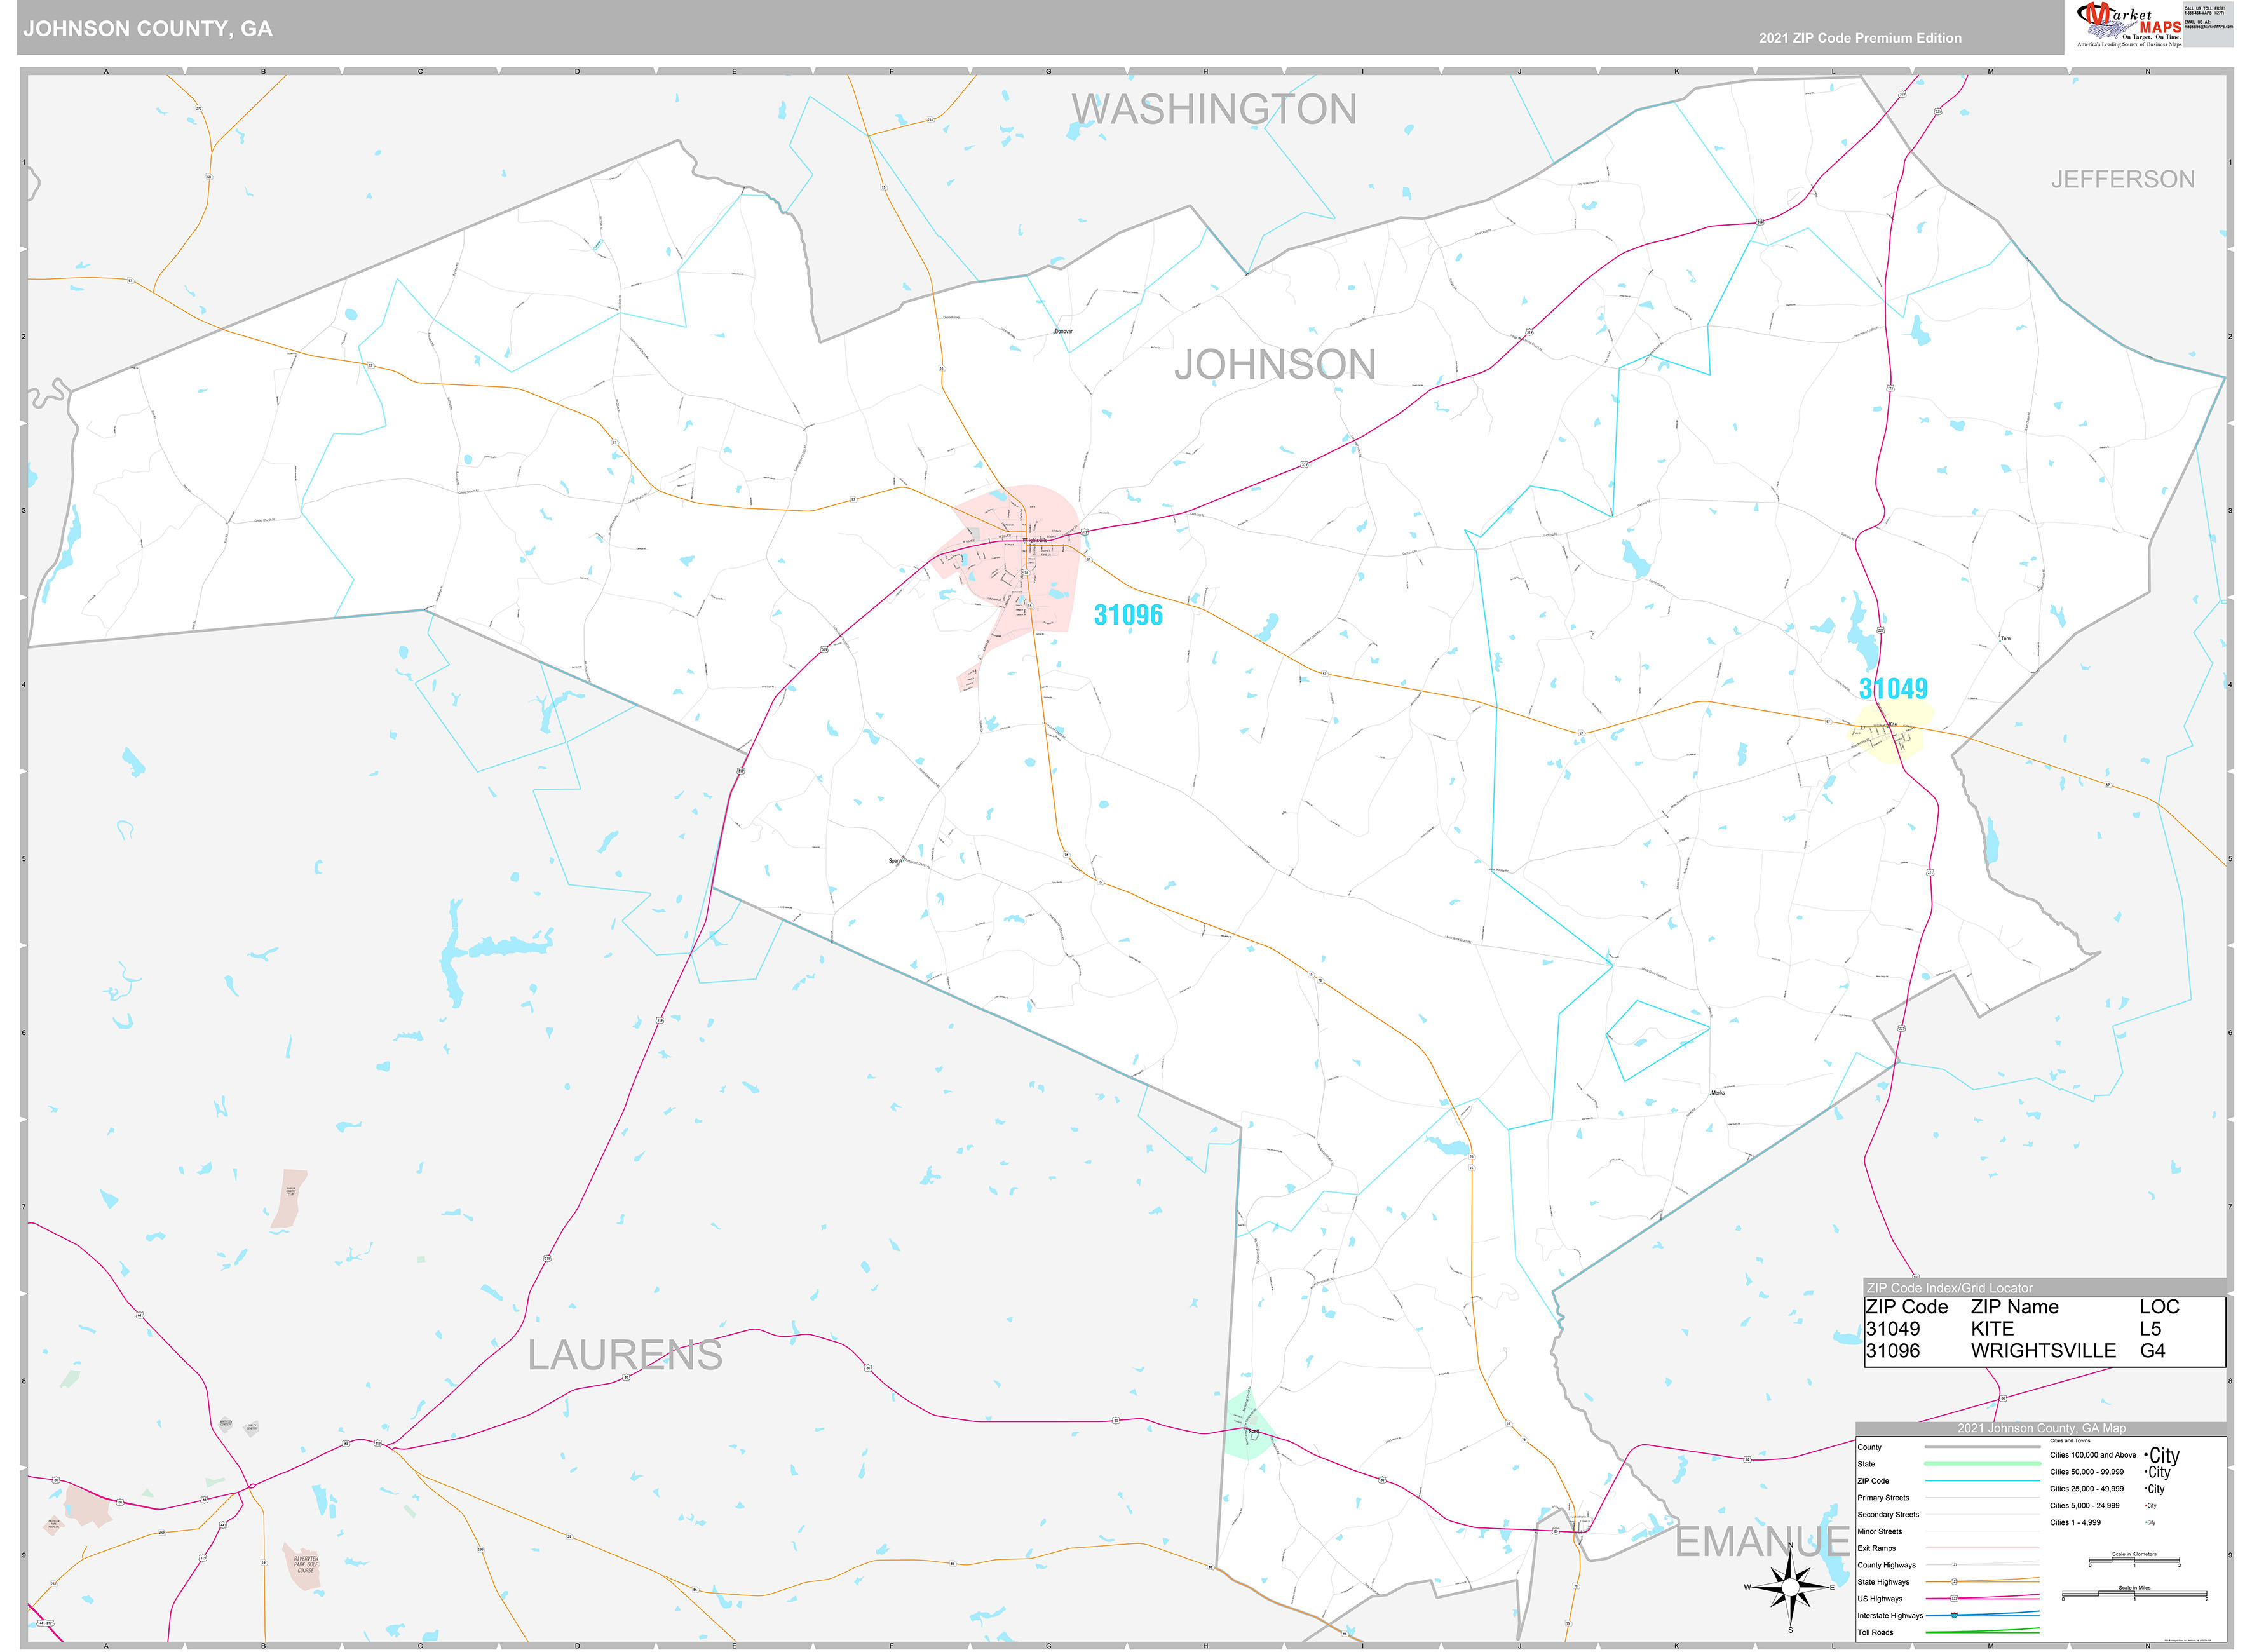Select the US 80 highway shield on map
Image resolution: width=2245 pixels, height=1652 pixels.
pos(2003,1399)
